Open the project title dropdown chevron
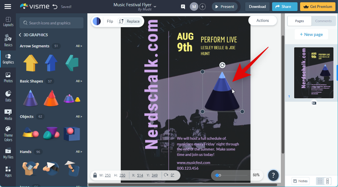This screenshot has width=338, height=187. (x=155, y=6)
